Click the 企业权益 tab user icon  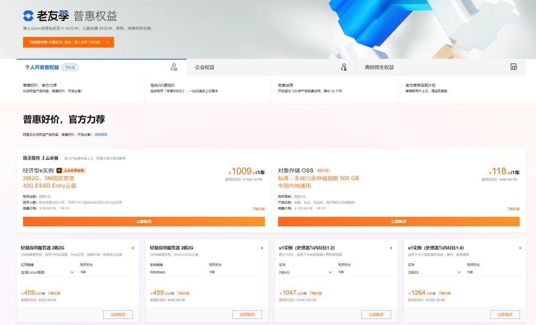tap(343, 67)
